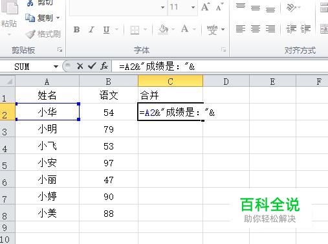328x244 pixels.
Task: Click cell with score 79
Action: (109, 129)
